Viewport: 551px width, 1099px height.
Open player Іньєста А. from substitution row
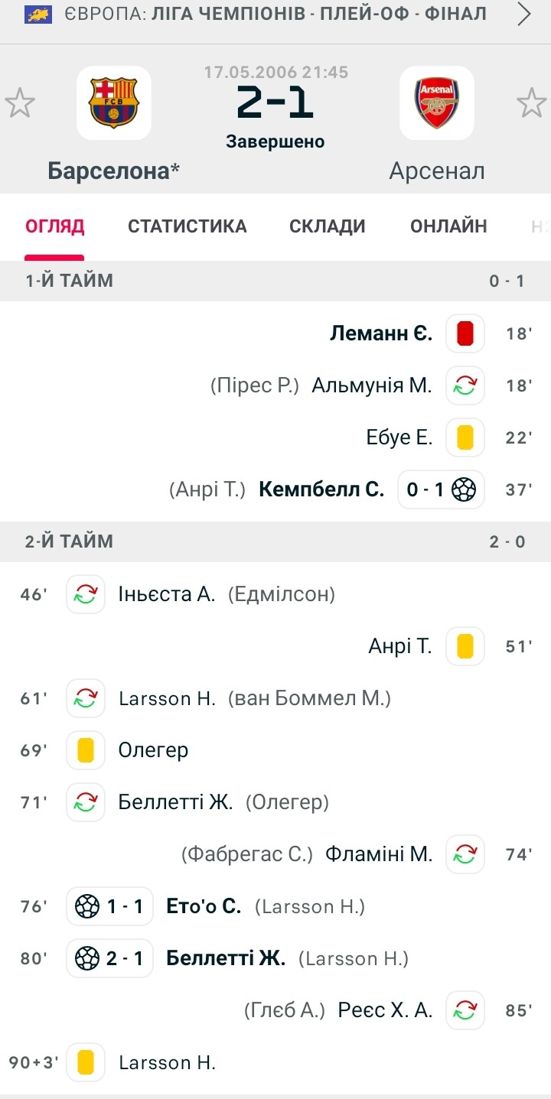(167, 594)
